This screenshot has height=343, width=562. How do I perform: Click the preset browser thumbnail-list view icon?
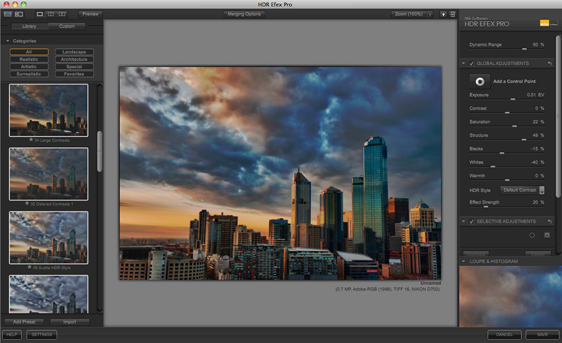[19, 13]
